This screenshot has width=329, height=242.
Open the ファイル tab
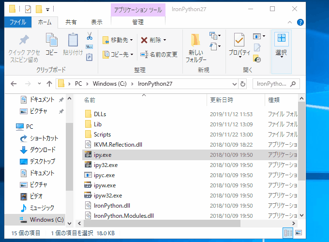18,22
